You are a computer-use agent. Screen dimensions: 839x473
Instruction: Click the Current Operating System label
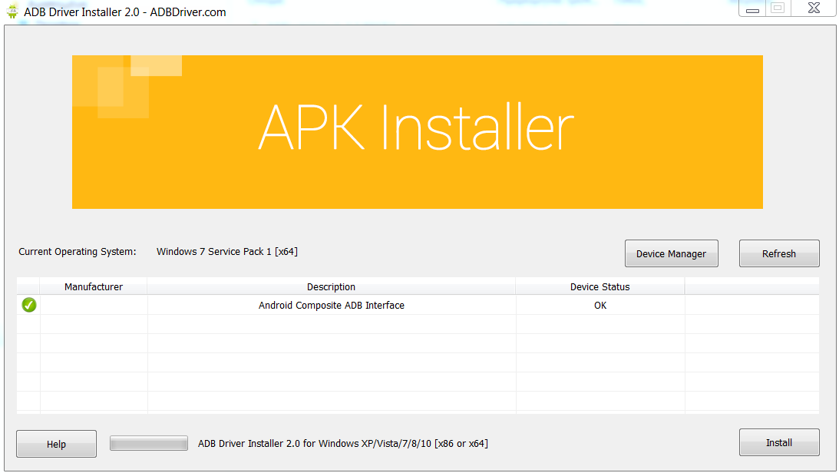point(78,252)
